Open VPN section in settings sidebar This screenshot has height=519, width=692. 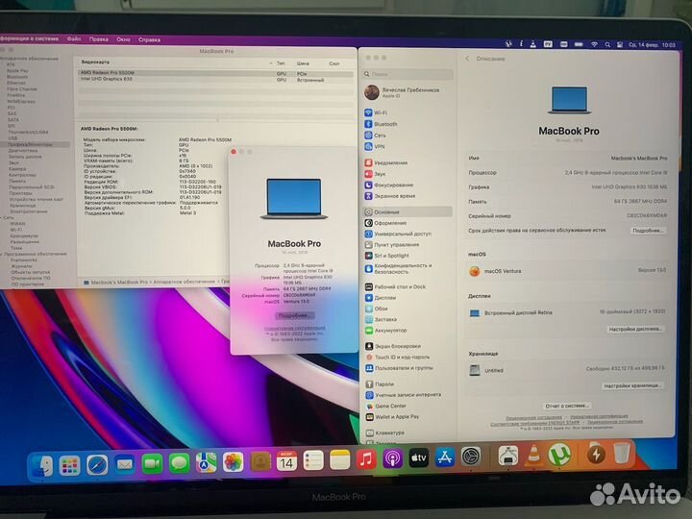click(x=375, y=146)
